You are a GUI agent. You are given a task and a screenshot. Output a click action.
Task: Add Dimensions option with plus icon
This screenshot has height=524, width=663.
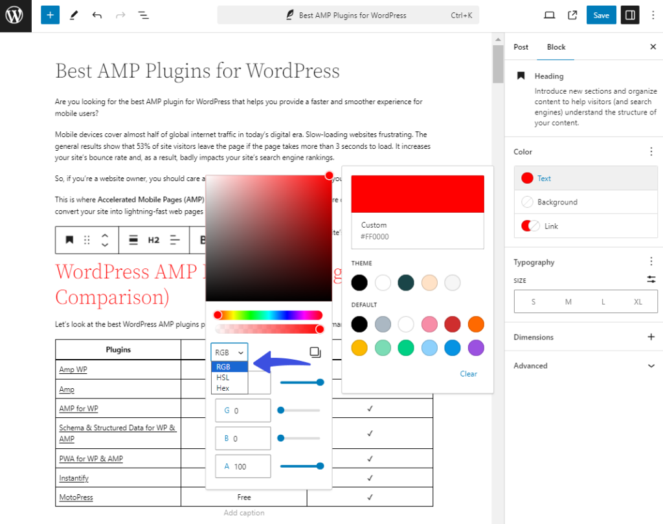tap(651, 337)
